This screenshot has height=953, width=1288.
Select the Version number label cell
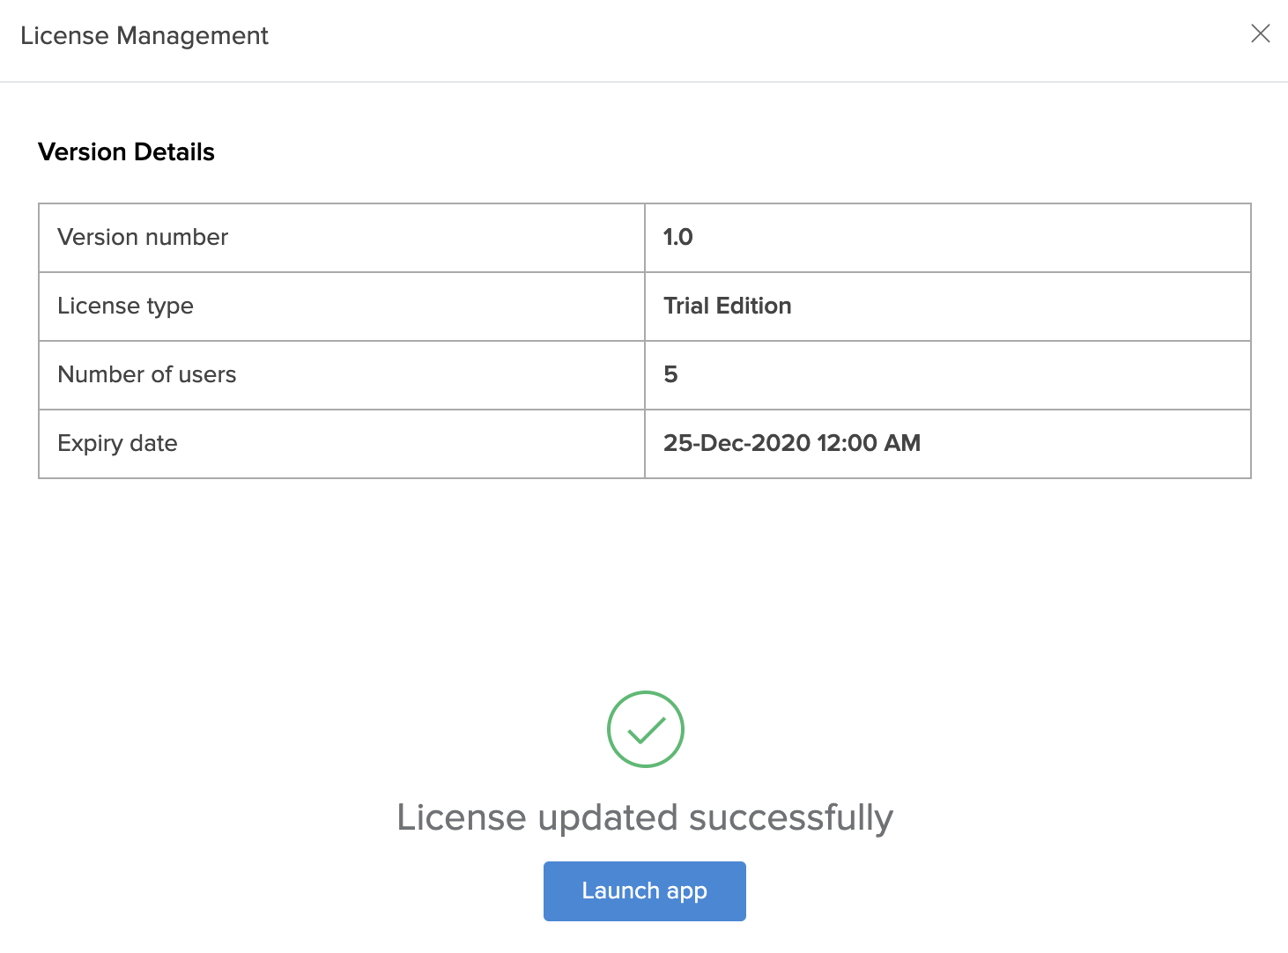pyautogui.click(x=143, y=237)
